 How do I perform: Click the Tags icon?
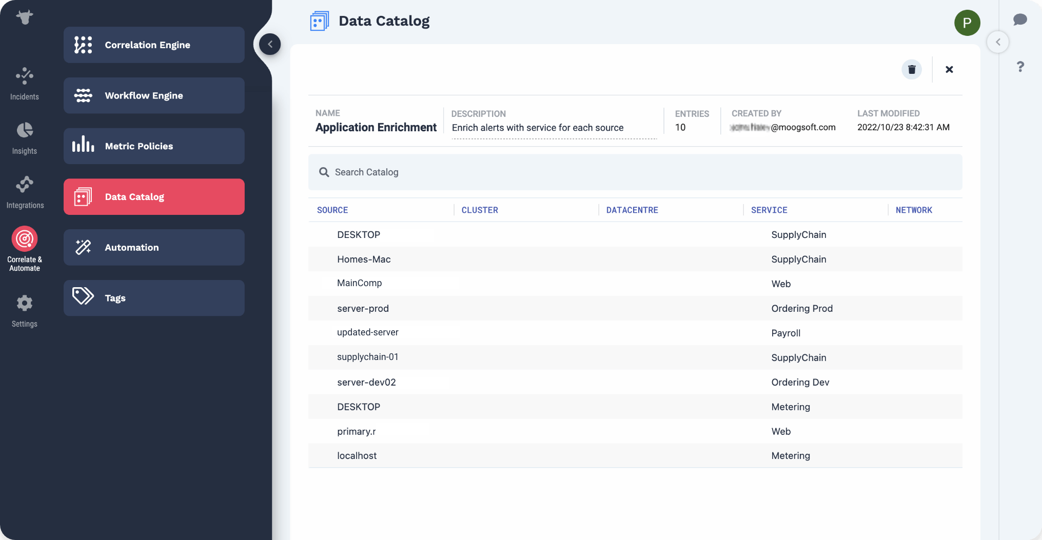83,296
